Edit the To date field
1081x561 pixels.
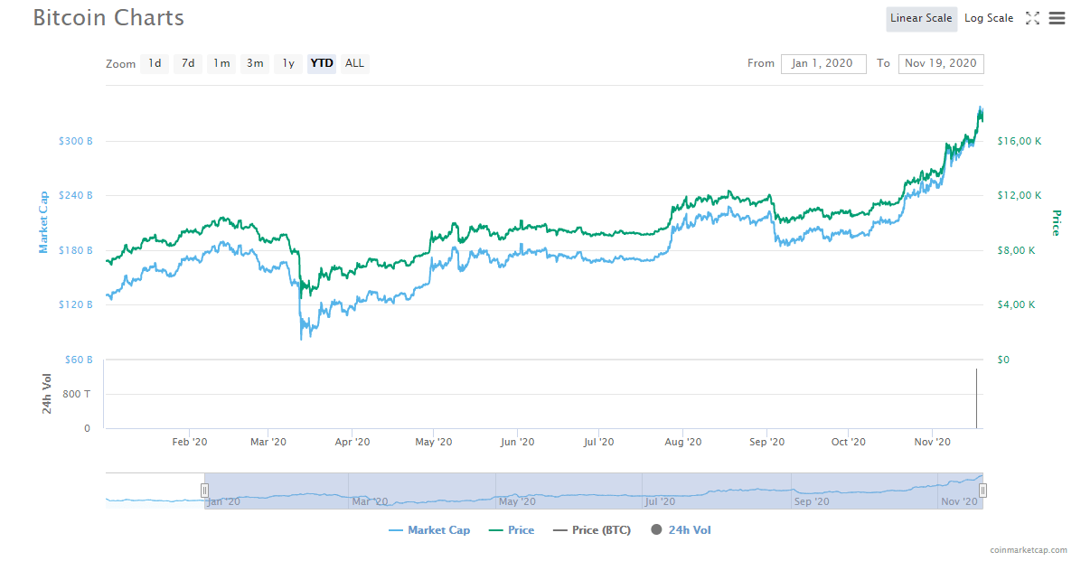click(x=941, y=63)
